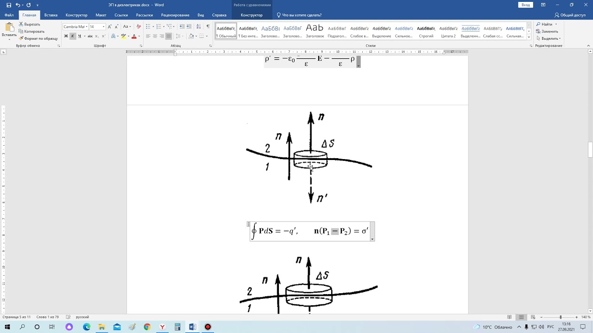The image size is (593, 333).
Task: Align text right
Action: [x=162, y=36]
